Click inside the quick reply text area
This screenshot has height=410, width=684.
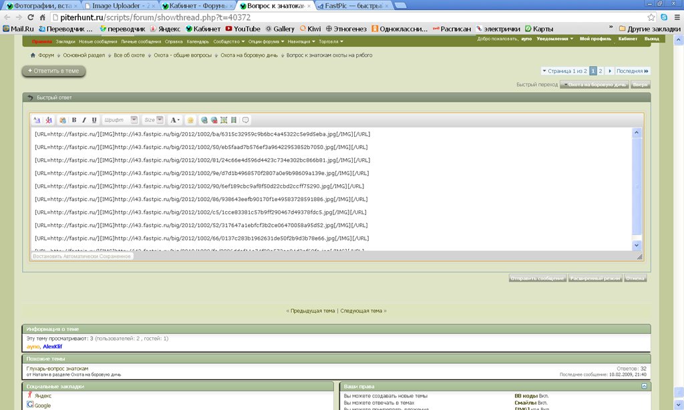click(x=331, y=188)
